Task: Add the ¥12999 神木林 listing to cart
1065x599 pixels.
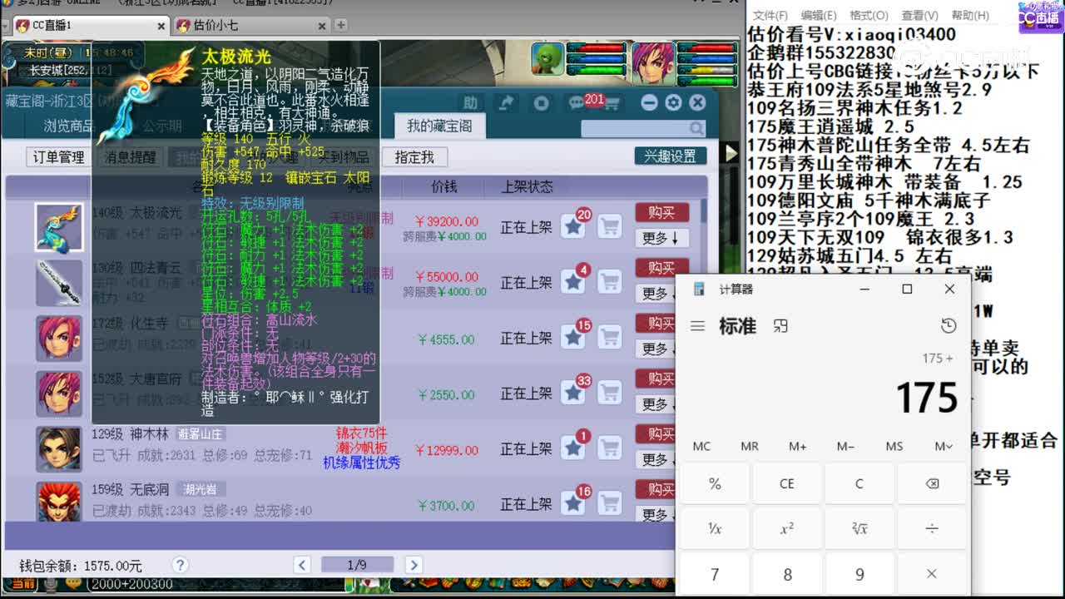Action: (x=610, y=448)
